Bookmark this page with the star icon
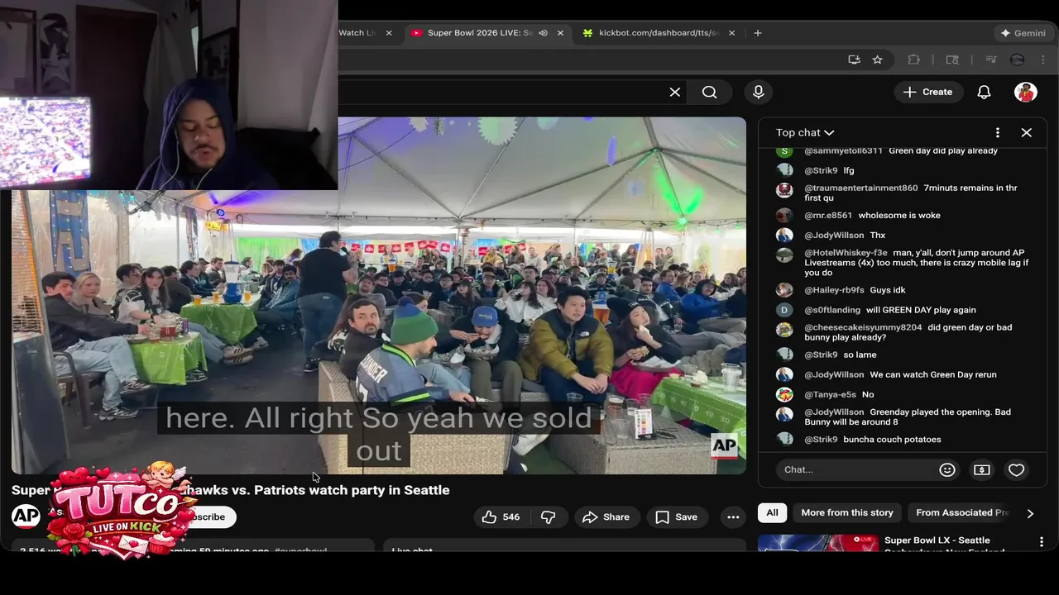 (877, 59)
